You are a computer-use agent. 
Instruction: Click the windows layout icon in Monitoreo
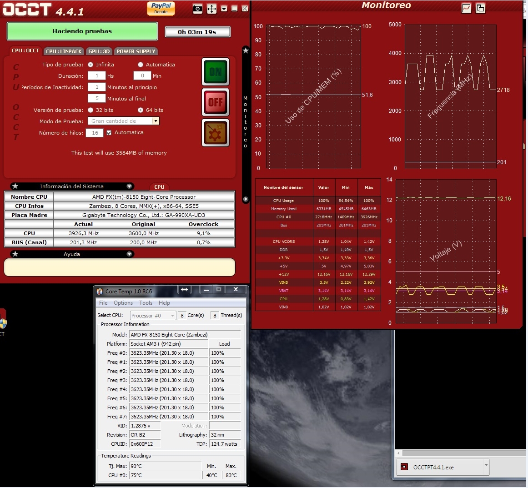tap(481, 8)
